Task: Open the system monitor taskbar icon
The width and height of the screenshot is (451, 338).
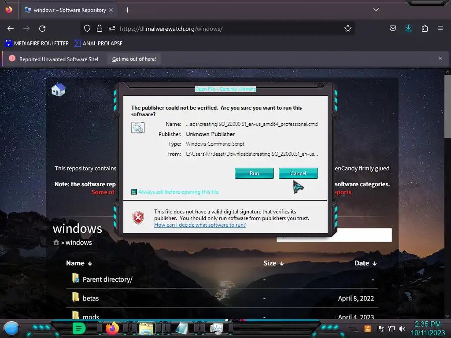Action: [217, 328]
